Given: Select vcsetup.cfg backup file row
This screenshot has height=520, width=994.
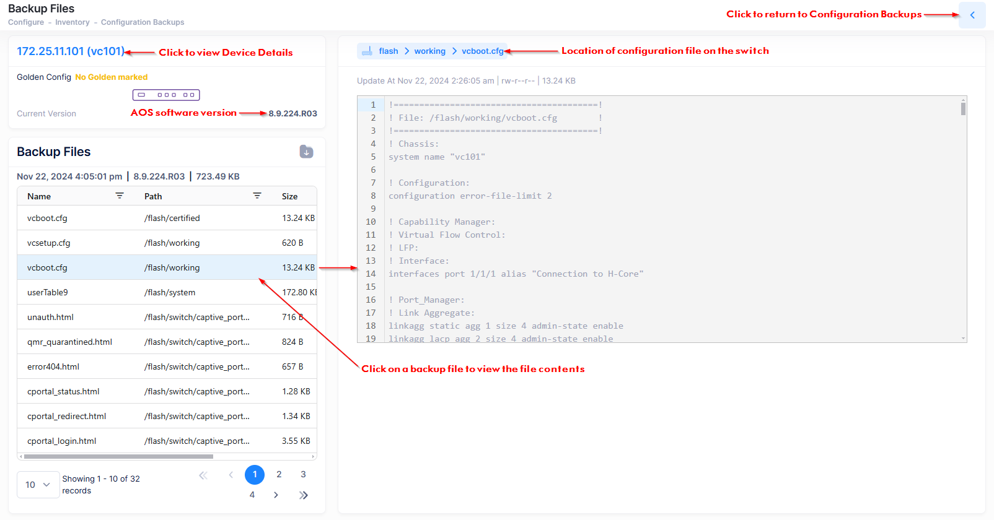Looking at the screenshot, I should pos(48,243).
